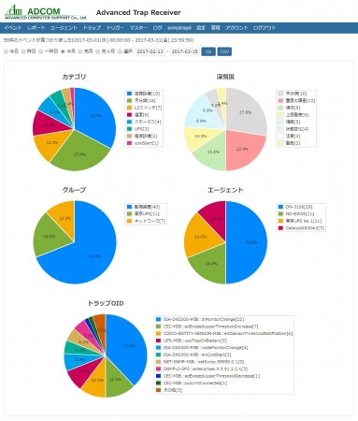Viewport: 358px width, 421px height.
Task: Click ND-EW05[11] legend entry
Action: tap(296, 214)
